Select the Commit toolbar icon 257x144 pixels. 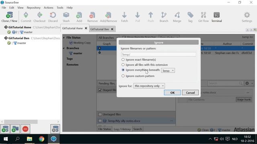pyautogui.click(x=26, y=17)
